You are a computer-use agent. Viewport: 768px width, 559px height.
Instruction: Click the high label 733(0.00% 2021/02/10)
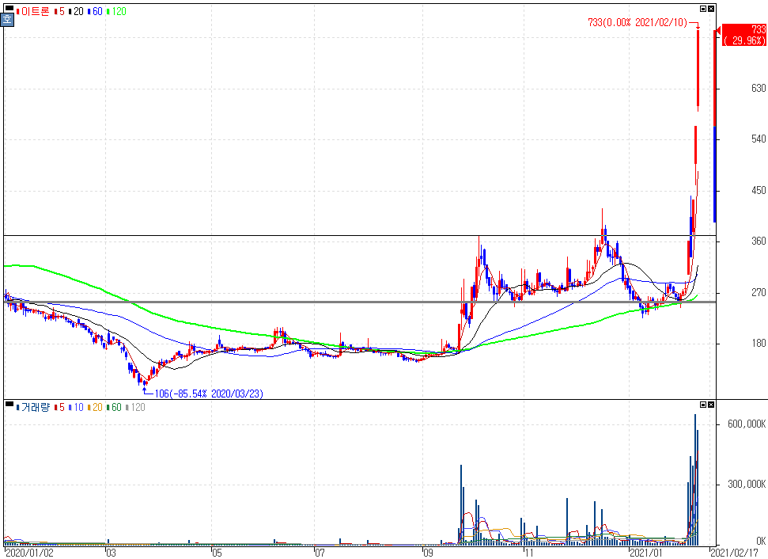(637, 22)
